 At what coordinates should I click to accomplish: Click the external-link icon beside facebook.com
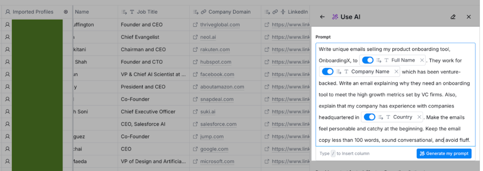tap(195, 74)
